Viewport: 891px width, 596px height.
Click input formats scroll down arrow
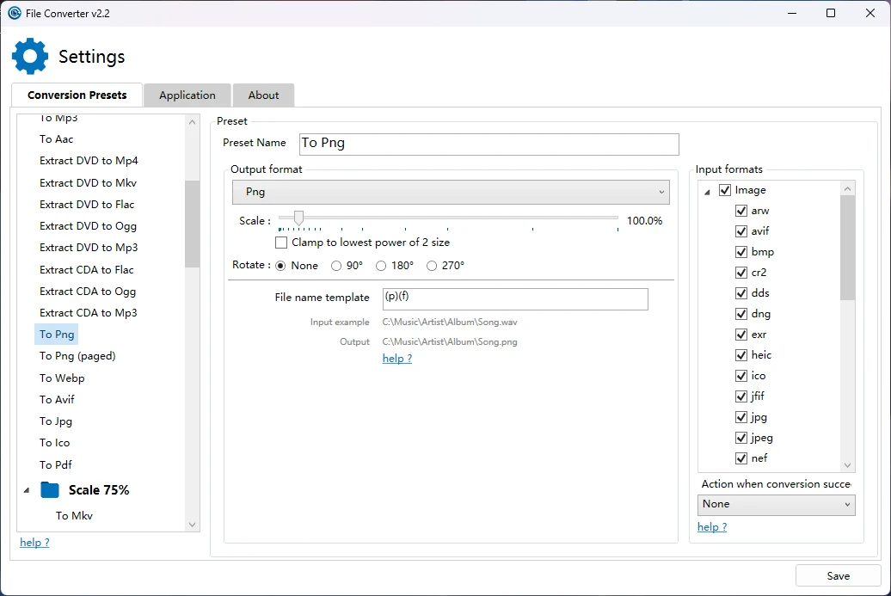848,465
